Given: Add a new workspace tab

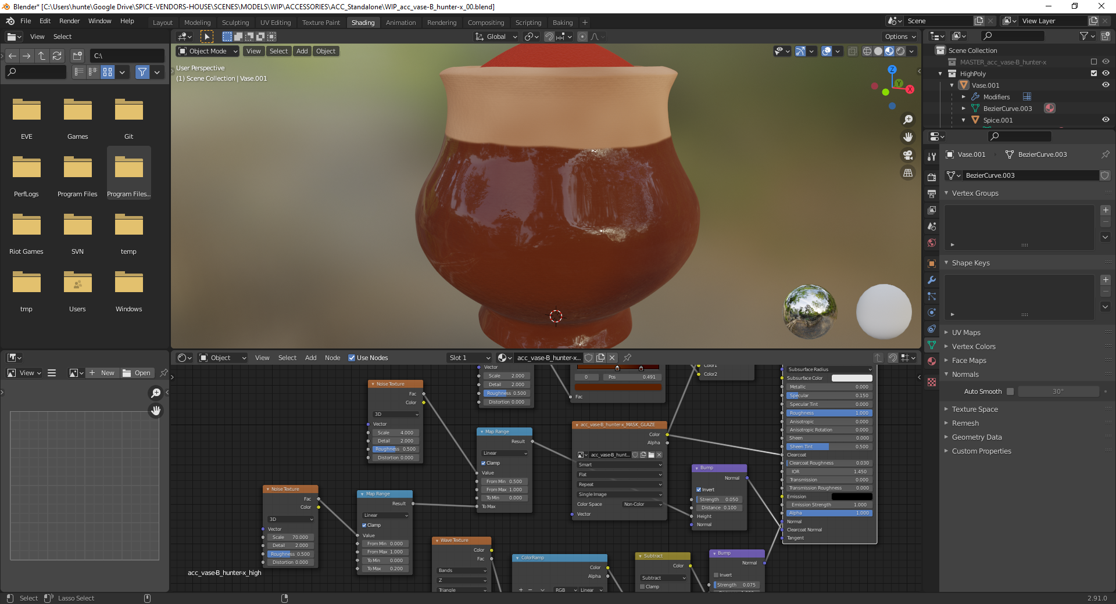Looking at the screenshot, I should click(585, 23).
